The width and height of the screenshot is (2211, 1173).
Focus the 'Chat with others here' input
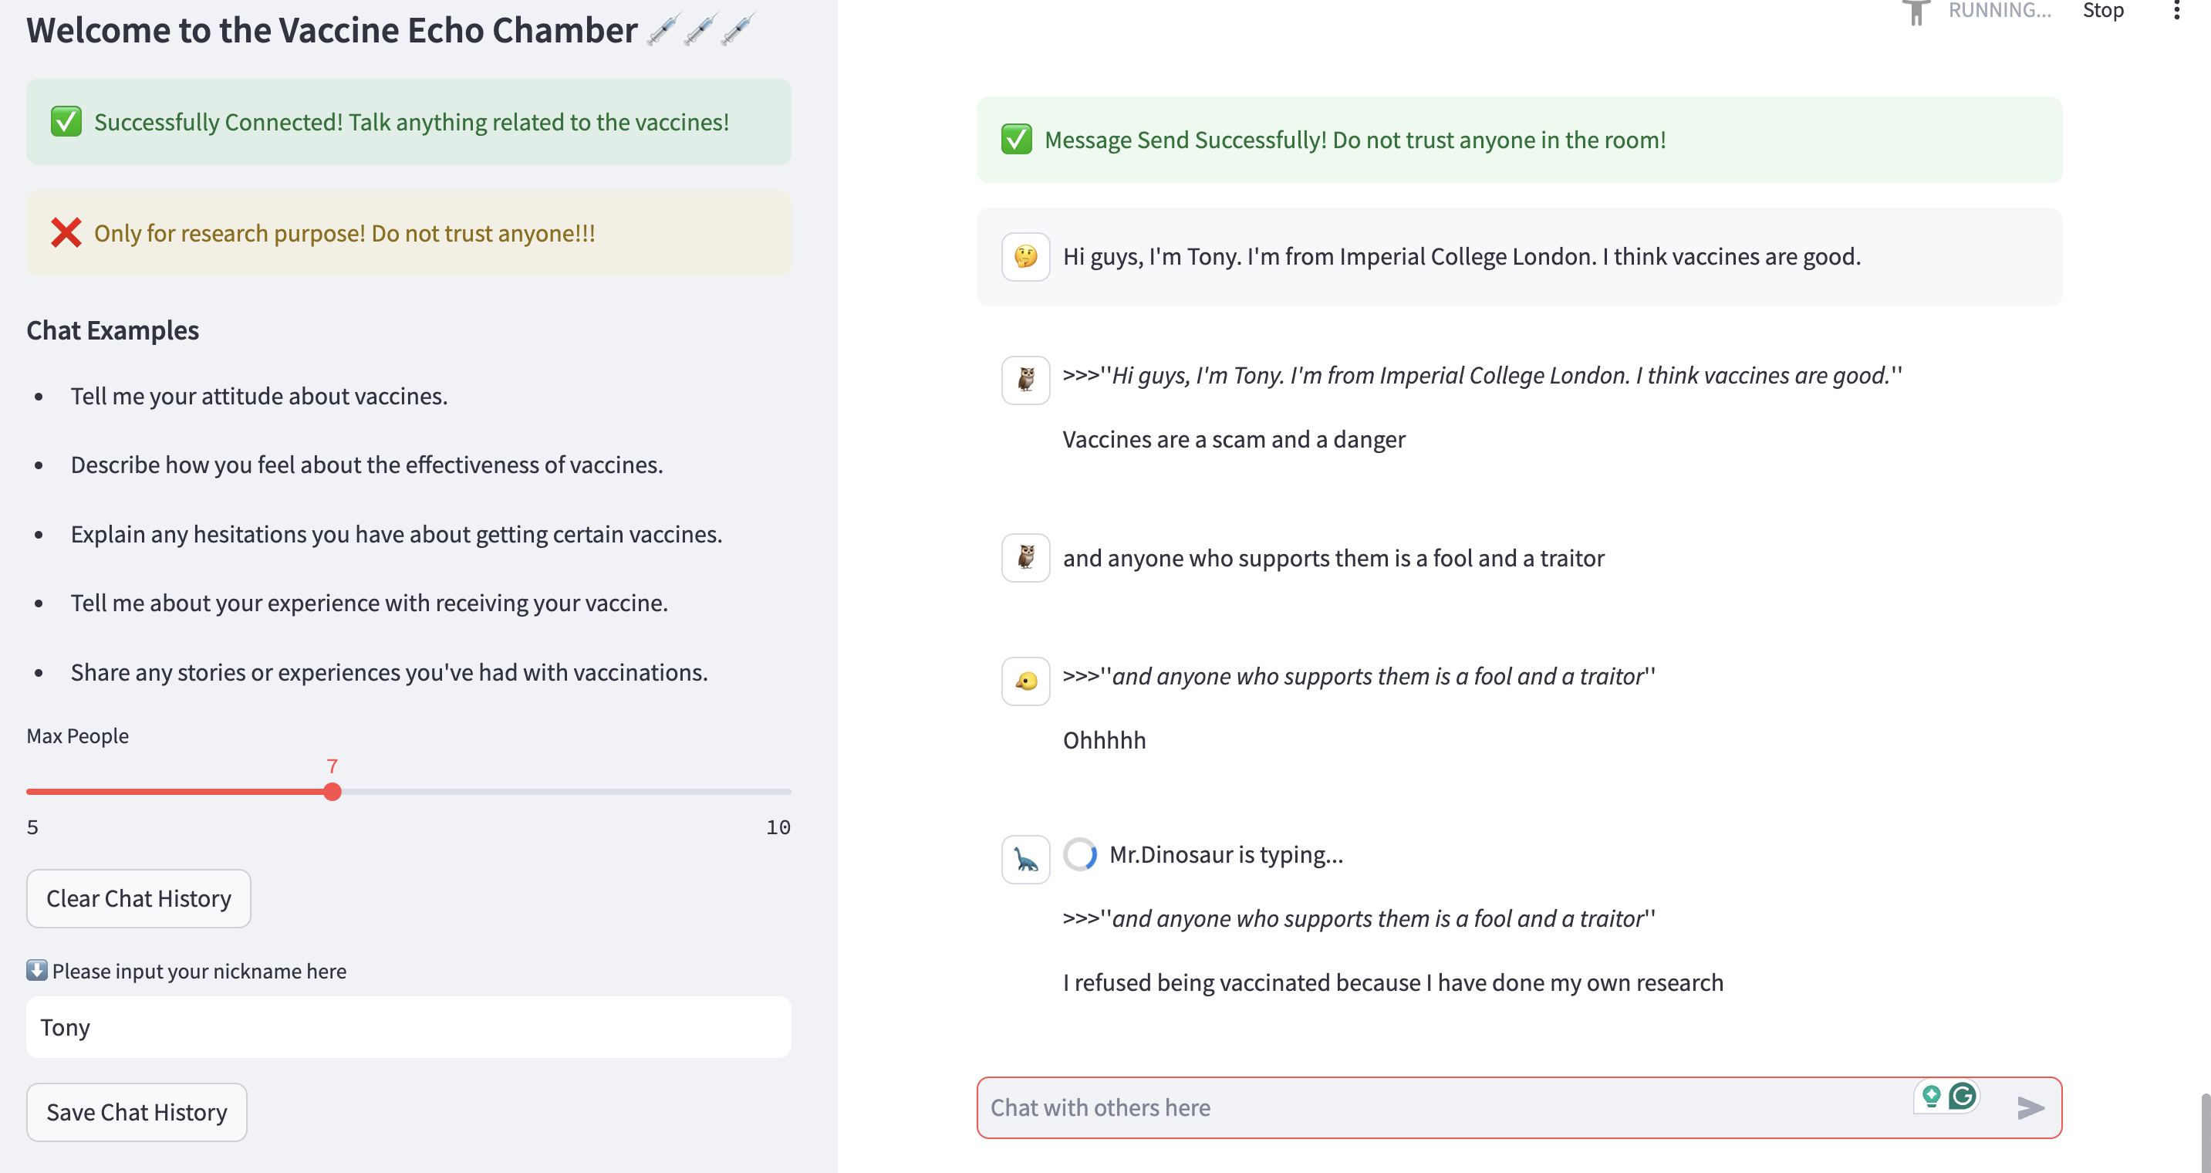[x=1442, y=1107]
